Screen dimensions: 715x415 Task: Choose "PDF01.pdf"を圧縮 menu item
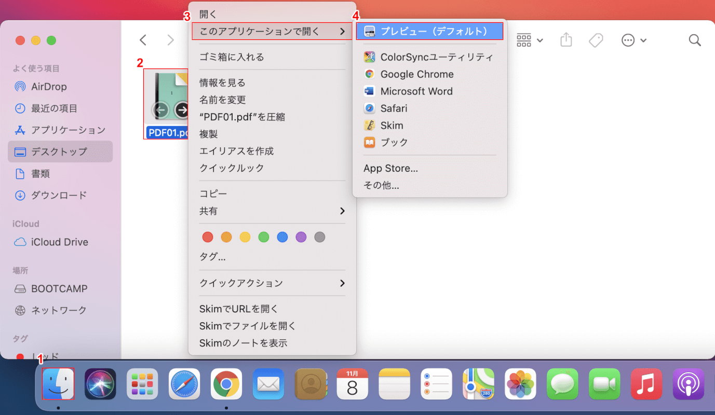pyautogui.click(x=273, y=117)
